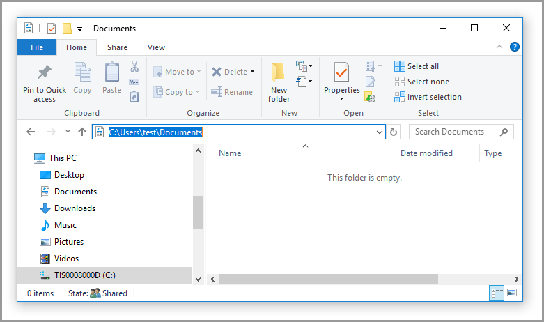Click the Properties checkmark icon

pos(341,72)
